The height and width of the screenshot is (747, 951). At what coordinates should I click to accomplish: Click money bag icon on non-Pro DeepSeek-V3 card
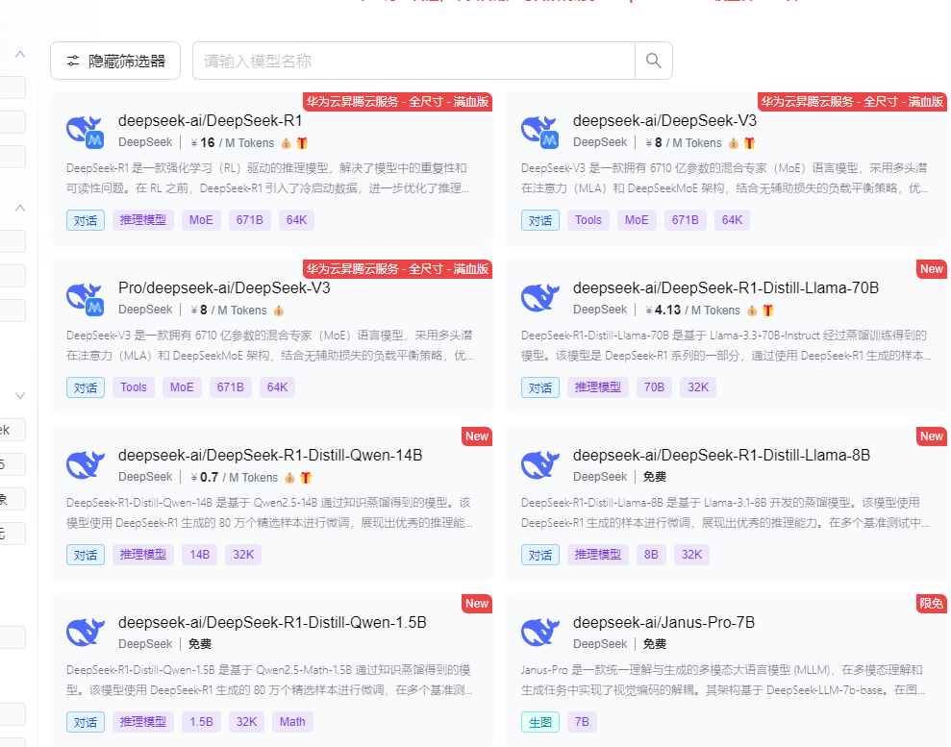pyautogui.click(x=734, y=143)
